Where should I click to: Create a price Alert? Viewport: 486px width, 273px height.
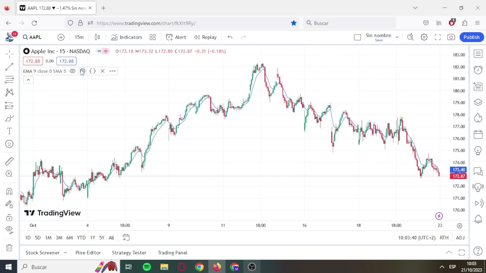point(176,37)
